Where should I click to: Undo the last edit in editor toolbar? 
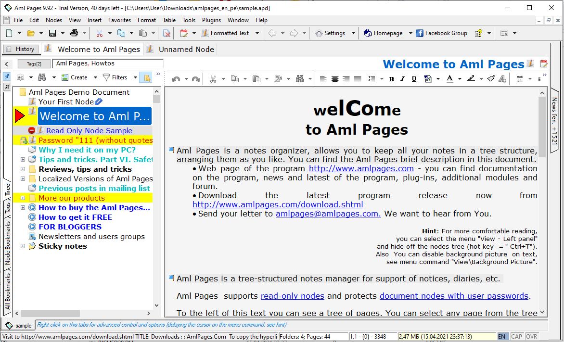(176, 79)
